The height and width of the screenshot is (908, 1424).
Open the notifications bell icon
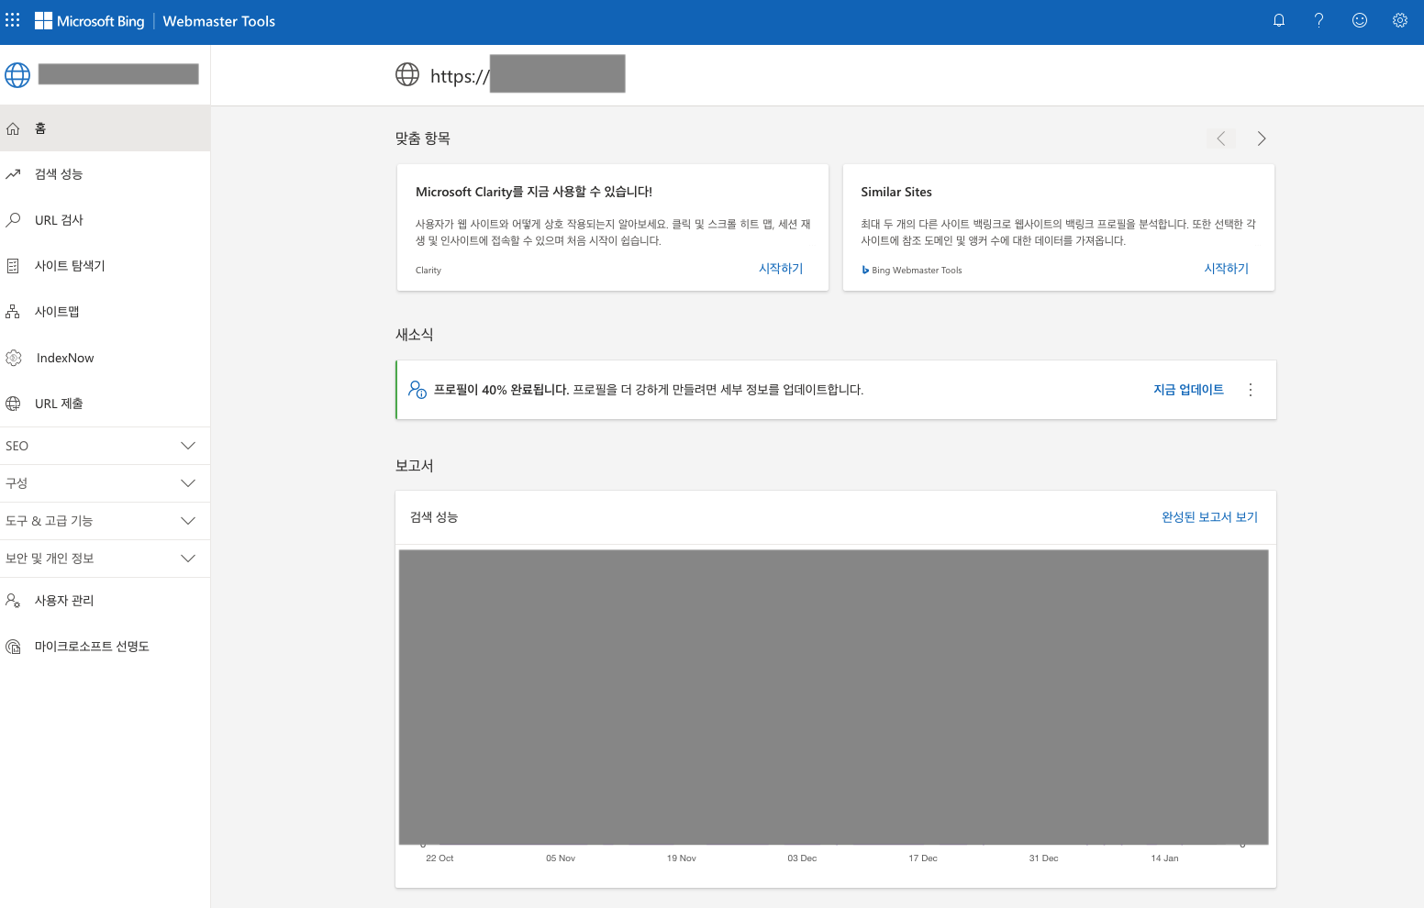(1278, 19)
